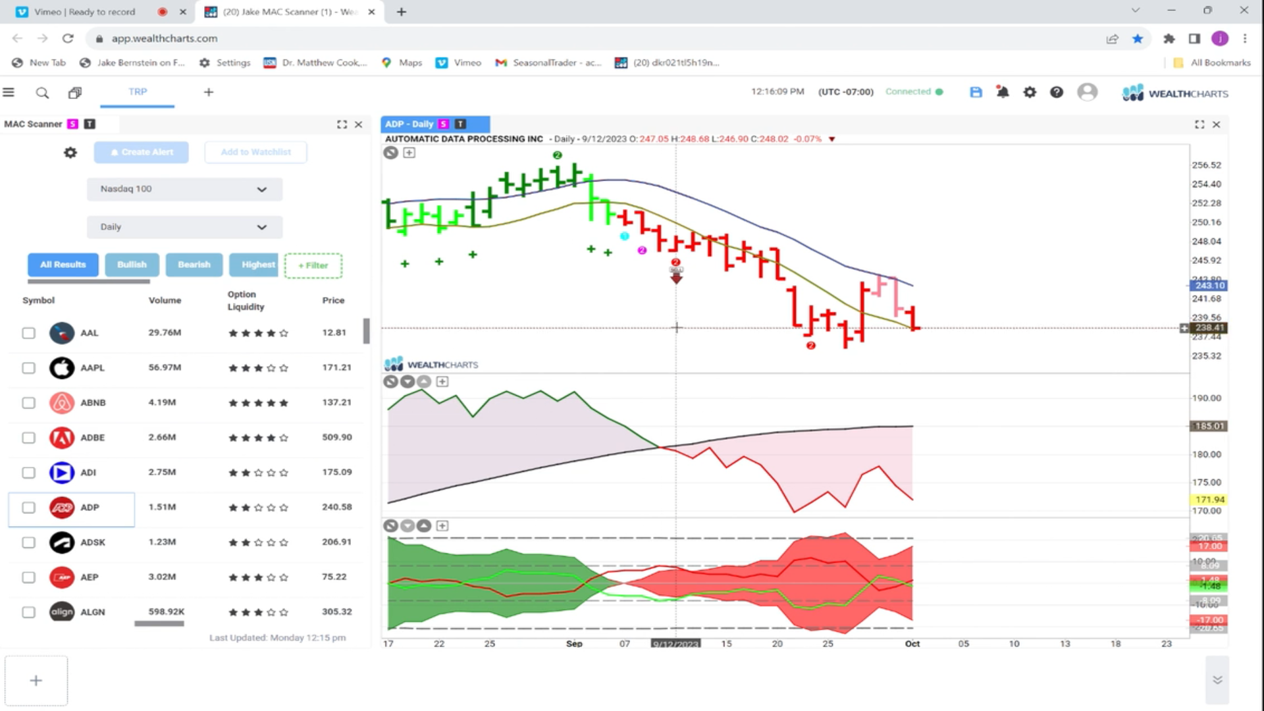This screenshot has width=1264, height=711.
Task: Bookmark the page with the star icon
Action: 1138,39
